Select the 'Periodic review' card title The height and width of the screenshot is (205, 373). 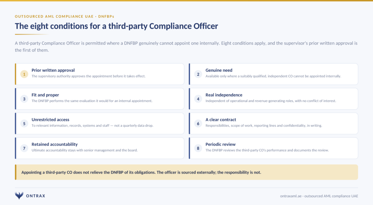[220, 144]
